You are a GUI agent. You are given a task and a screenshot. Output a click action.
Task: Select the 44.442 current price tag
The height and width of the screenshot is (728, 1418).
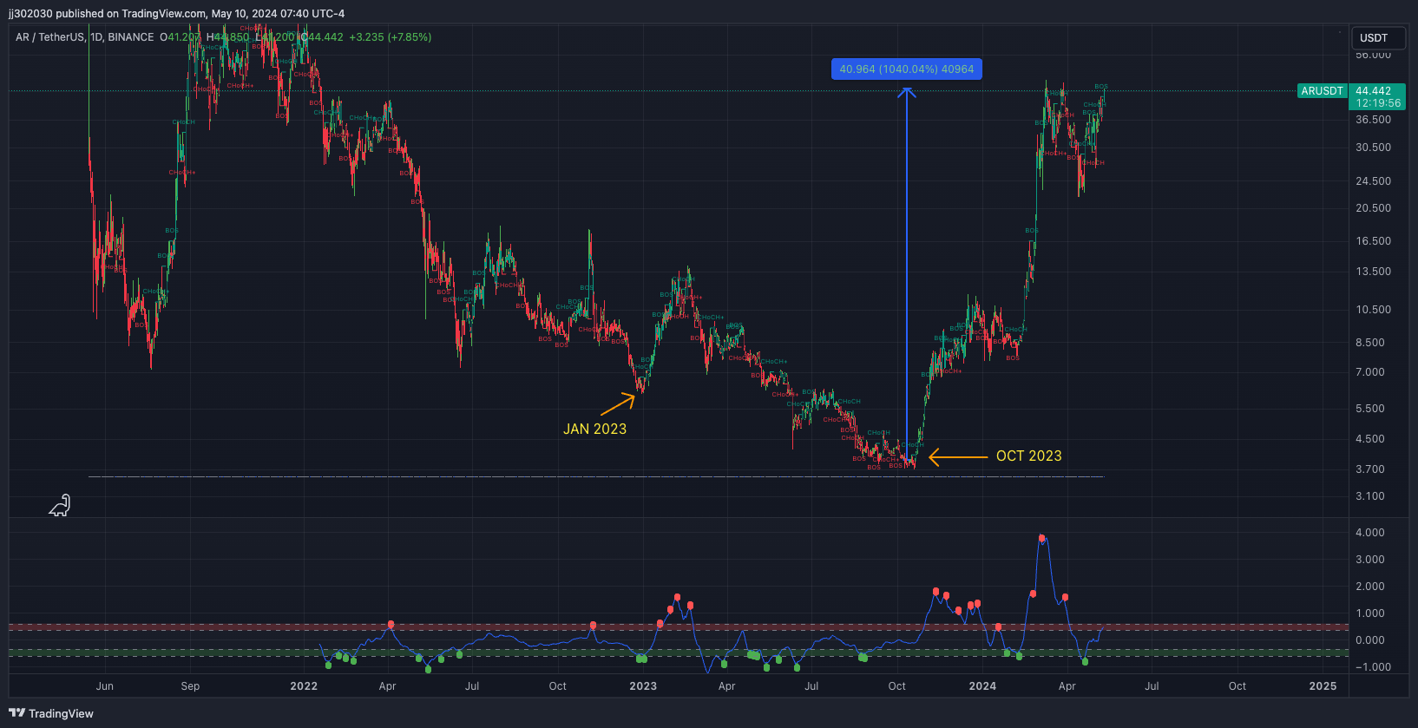click(1373, 91)
